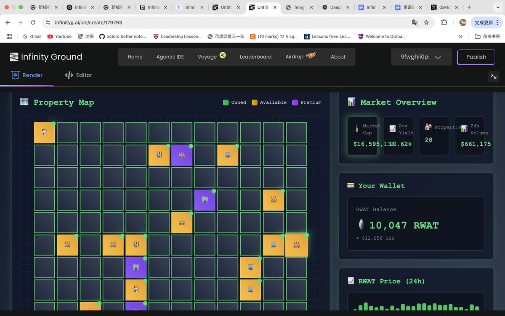The width and height of the screenshot is (505, 316).
Task: Select the orange factory tile in the fifth map row
Action: (x=182, y=222)
